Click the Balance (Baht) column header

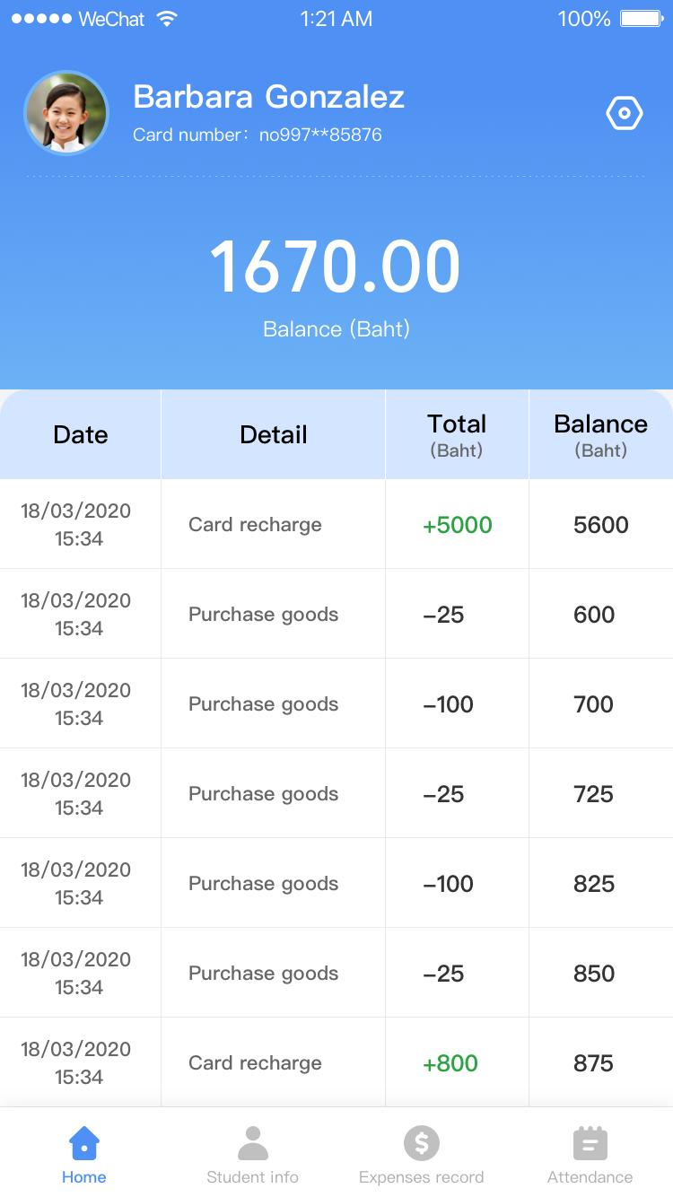tap(601, 434)
